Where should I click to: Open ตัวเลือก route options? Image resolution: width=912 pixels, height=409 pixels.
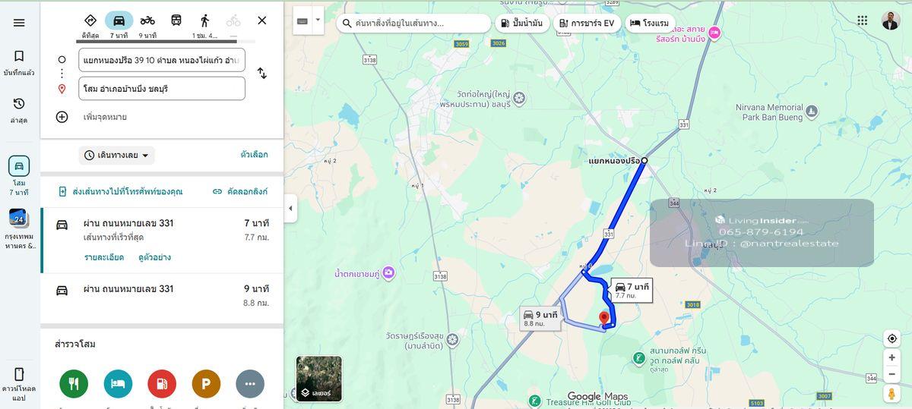[x=254, y=155]
